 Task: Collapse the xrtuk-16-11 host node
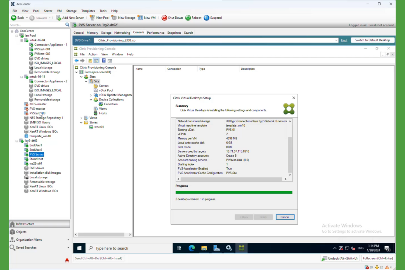pyautogui.click(x=22, y=77)
